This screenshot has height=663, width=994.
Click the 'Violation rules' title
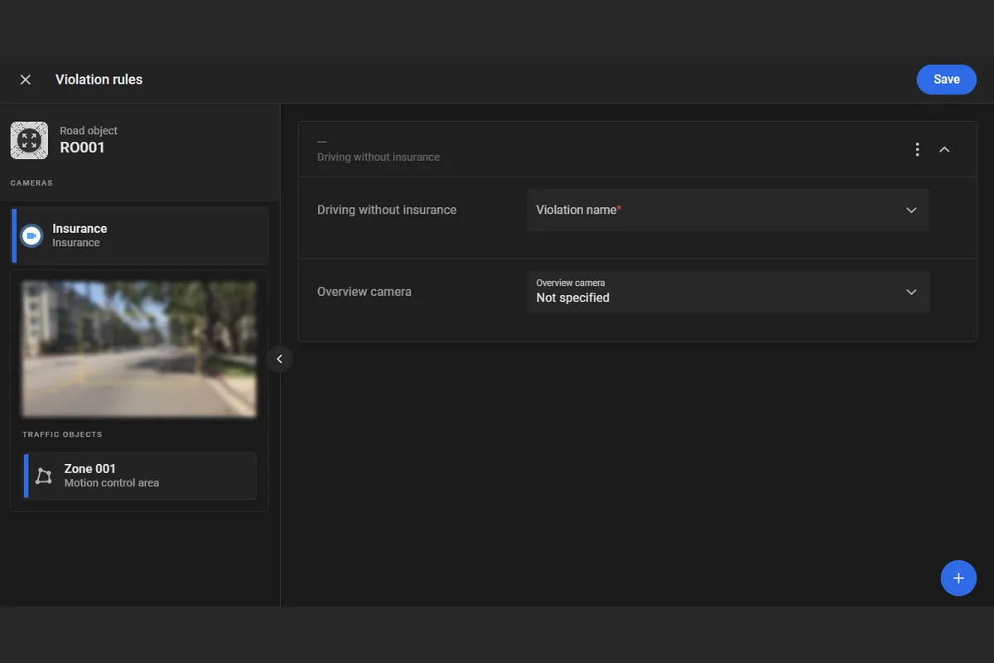99,80
